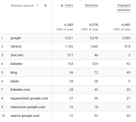Click the sort arrow beside Users

[x=62, y=6]
